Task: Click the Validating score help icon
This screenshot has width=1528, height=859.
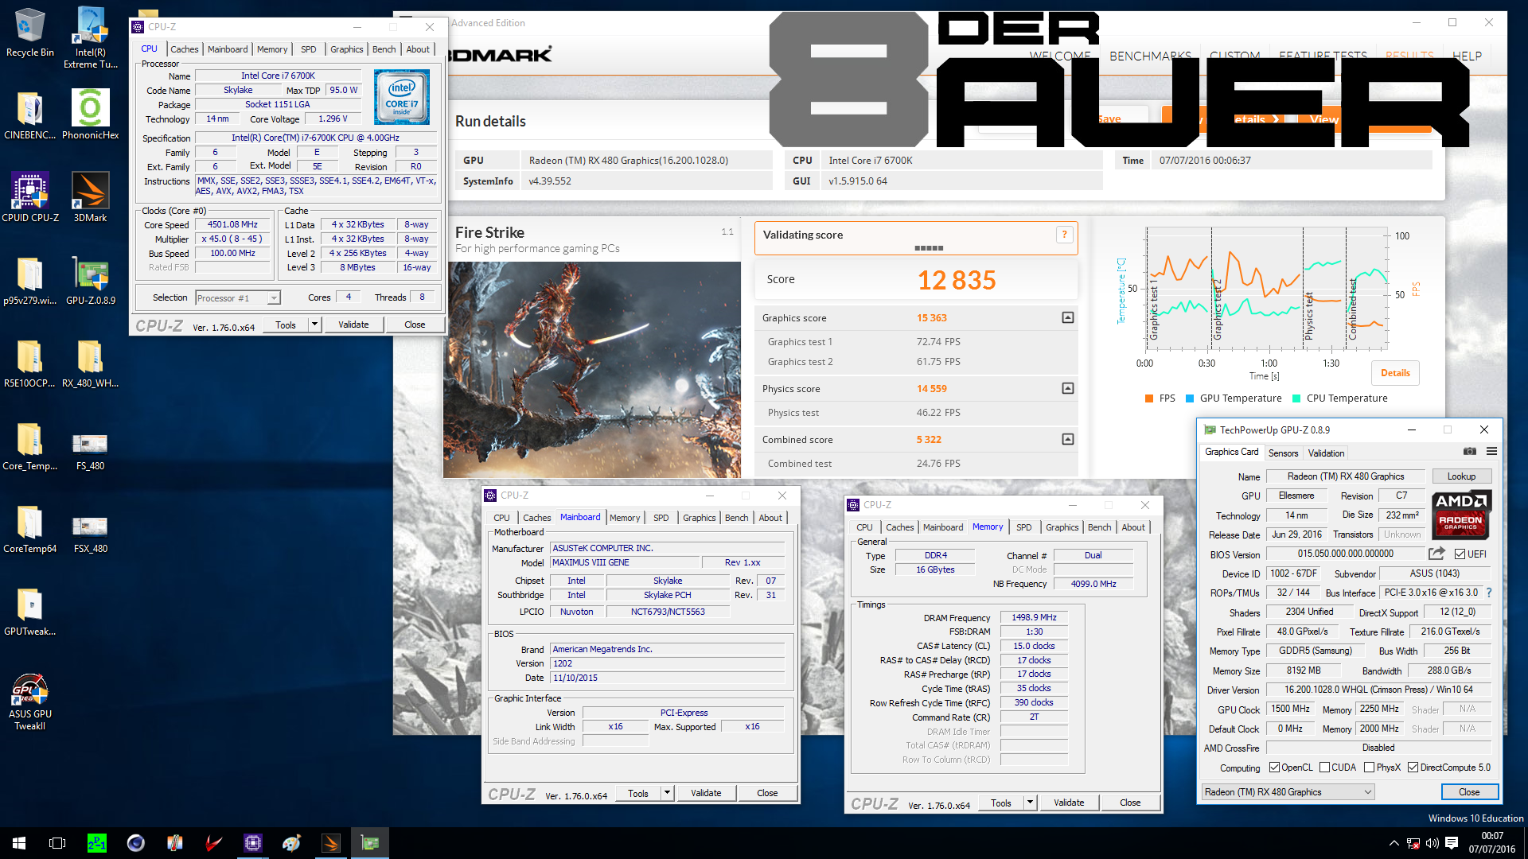Action: 1064,235
